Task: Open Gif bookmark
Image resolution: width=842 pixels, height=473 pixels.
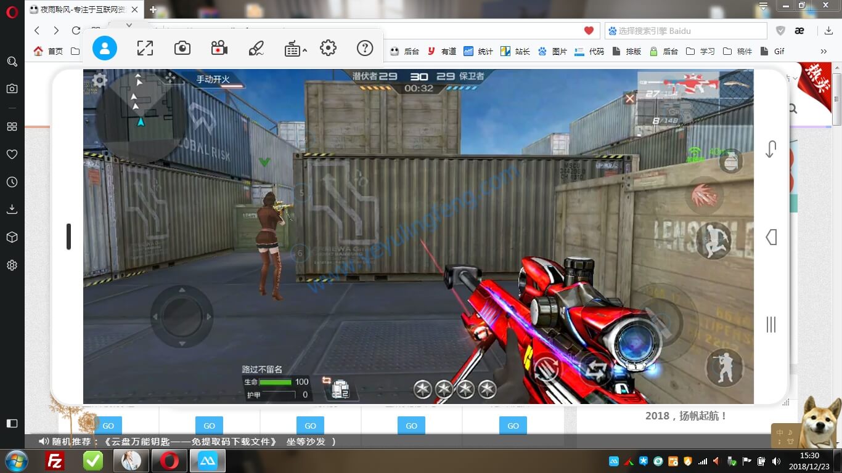Action: pos(772,52)
